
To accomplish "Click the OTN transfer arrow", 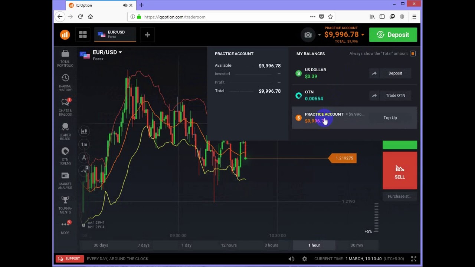I will (x=374, y=96).
